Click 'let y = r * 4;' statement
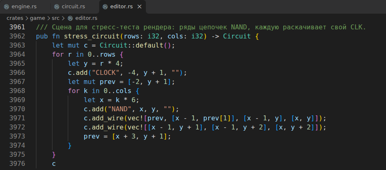Viewport: 386px width, 170px height. tap(95, 64)
